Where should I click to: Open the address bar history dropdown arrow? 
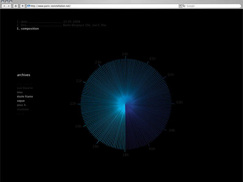[179, 6]
